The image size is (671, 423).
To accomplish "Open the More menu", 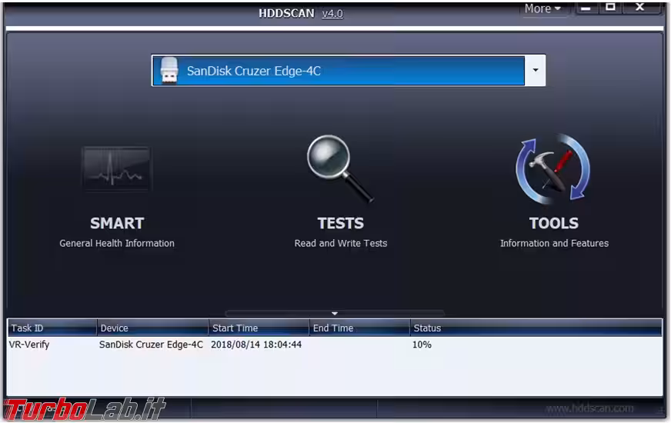I will pos(542,8).
